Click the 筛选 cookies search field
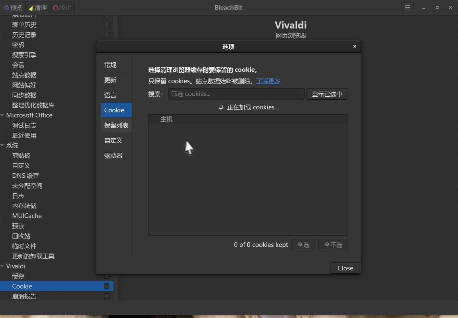Viewport: 458px width, 318px height. 236,94
